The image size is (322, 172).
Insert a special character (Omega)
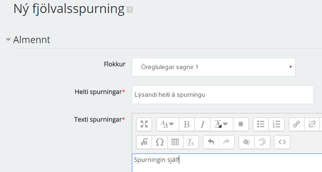(x=160, y=142)
